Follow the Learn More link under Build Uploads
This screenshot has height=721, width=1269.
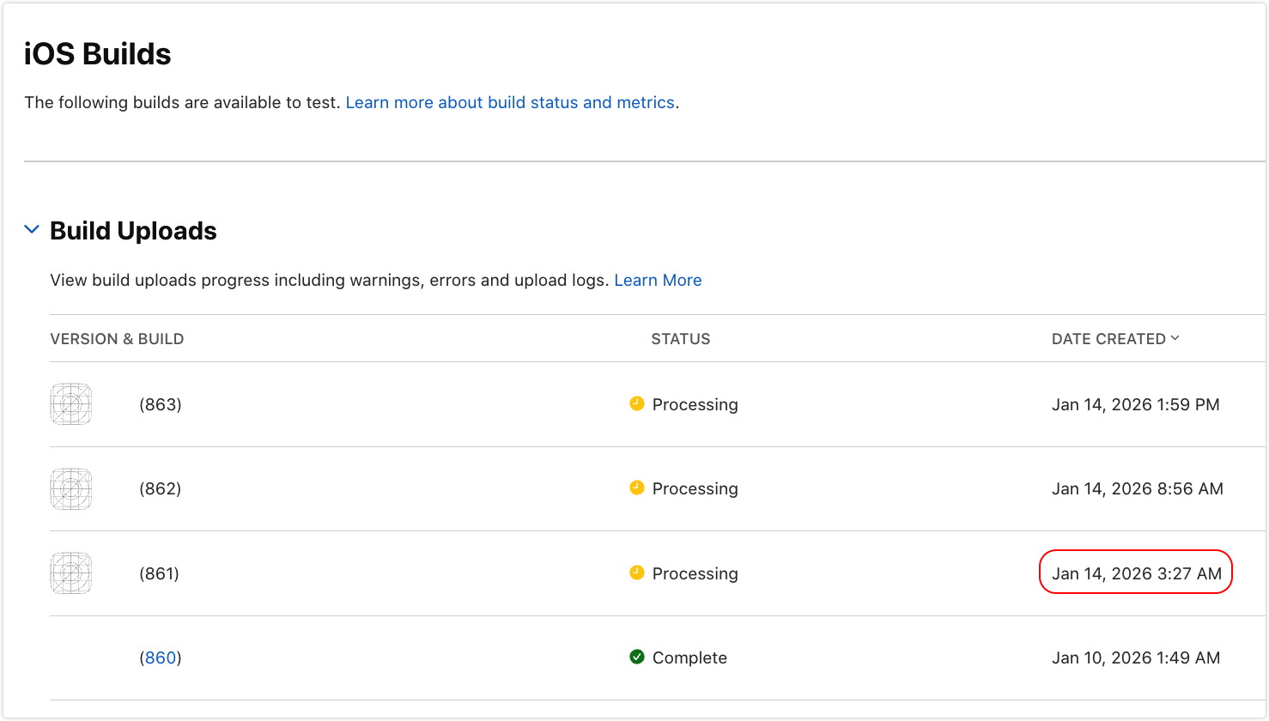tap(658, 280)
